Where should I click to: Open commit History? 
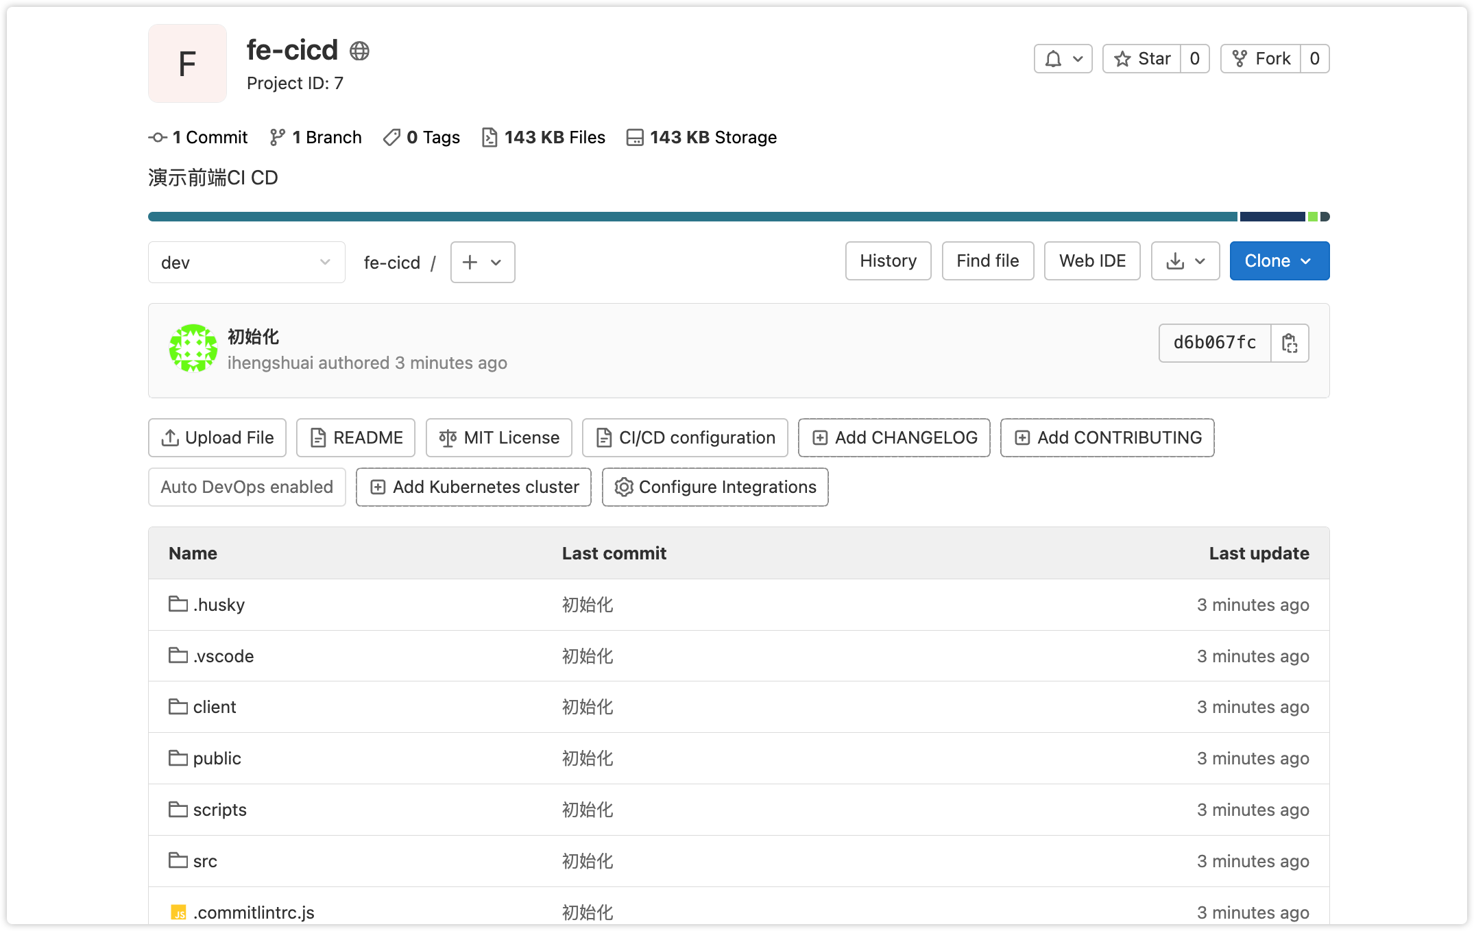tap(889, 261)
